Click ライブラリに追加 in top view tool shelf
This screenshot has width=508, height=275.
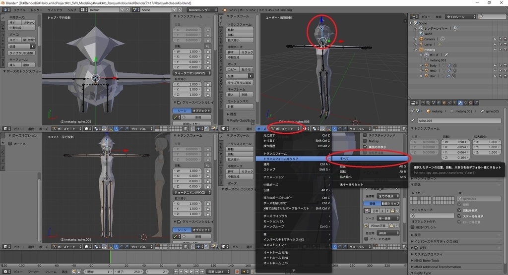22,53
